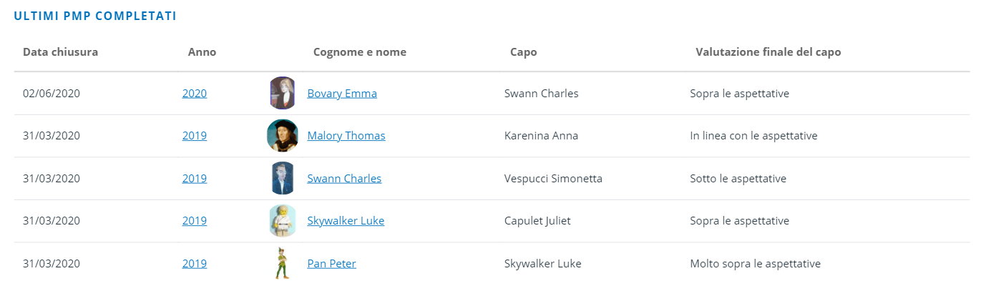
Task: Open the 2019 link in Swann Charles's row
Action: (195, 179)
